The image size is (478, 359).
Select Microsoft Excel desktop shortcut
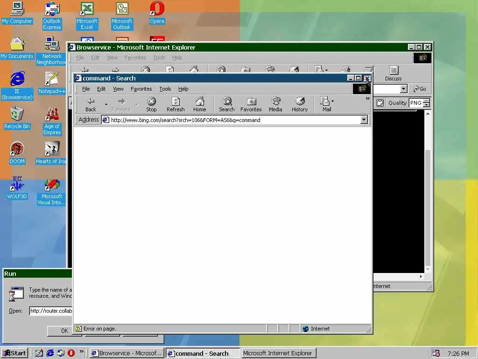87,16
